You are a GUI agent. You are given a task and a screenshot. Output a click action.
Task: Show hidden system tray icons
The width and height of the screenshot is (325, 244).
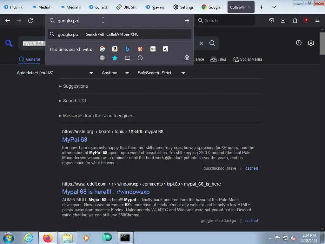pos(270,238)
